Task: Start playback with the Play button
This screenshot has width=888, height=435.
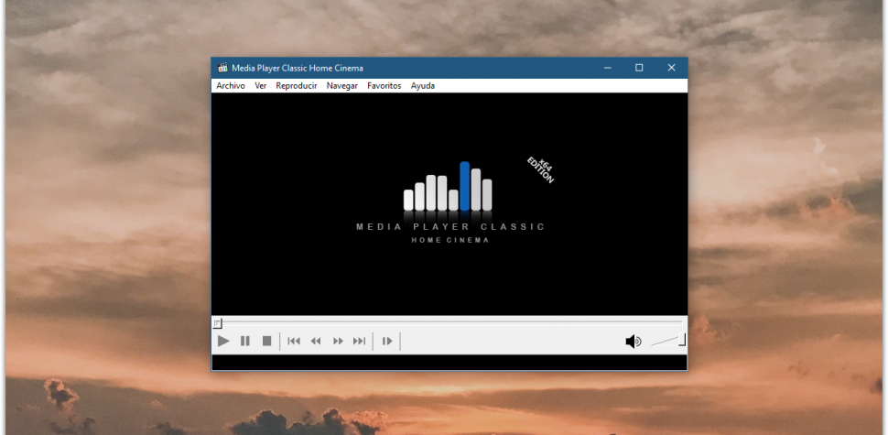Action: pos(223,341)
